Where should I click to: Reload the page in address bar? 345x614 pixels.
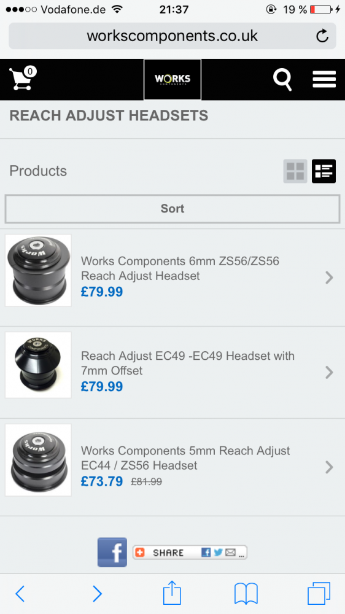coord(322,36)
